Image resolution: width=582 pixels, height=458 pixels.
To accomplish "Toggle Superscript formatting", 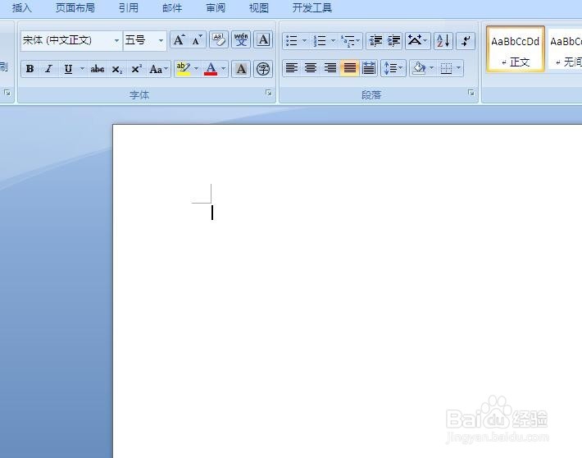I will [137, 69].
